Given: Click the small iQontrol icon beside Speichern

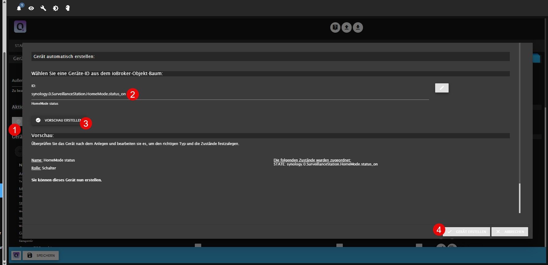Looking at the screenshot, I should point(16,255).
